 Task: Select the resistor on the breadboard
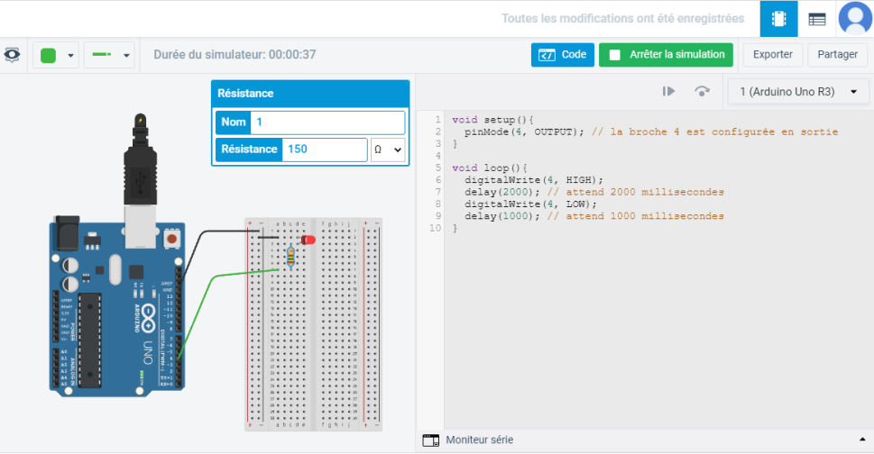click(289, 257)
